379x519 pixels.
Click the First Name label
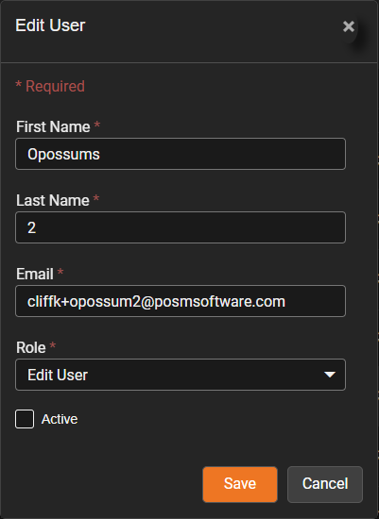tap(53, 126)
